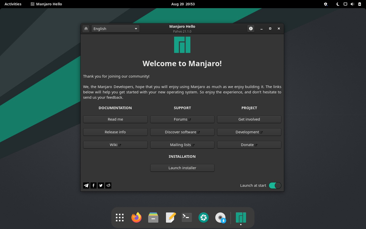Launch the Terminal from the dock
Screen dimensions: 366x229
click(x=187, y=218)
